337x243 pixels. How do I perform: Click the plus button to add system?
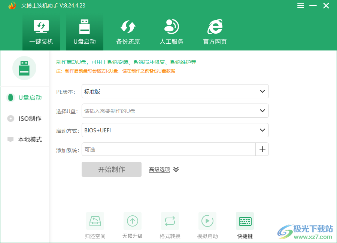pyautogui.click(x=262, y=149)
